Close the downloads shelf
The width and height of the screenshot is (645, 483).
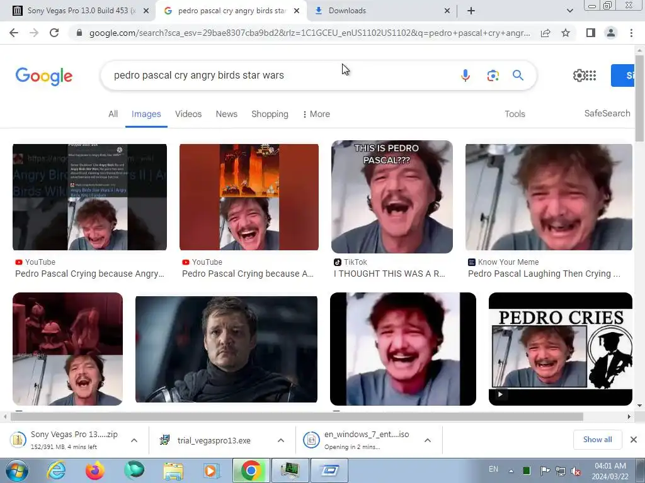click(x=634, y=440)
